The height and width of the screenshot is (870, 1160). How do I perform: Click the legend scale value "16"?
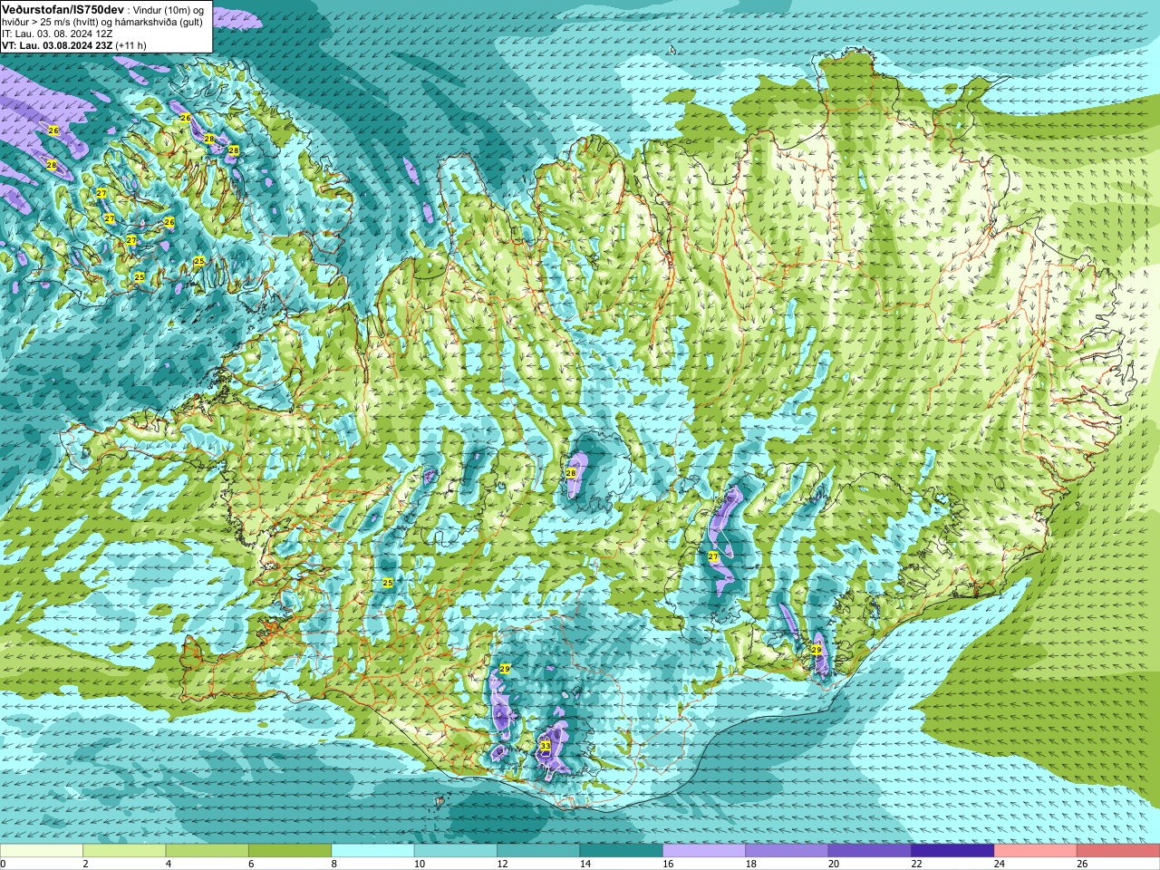pos(668,865)
